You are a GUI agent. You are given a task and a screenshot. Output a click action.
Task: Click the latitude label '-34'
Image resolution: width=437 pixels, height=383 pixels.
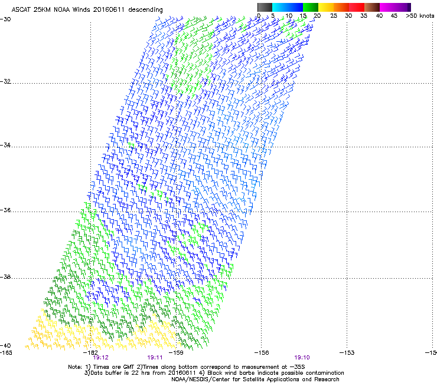[5, 145]
